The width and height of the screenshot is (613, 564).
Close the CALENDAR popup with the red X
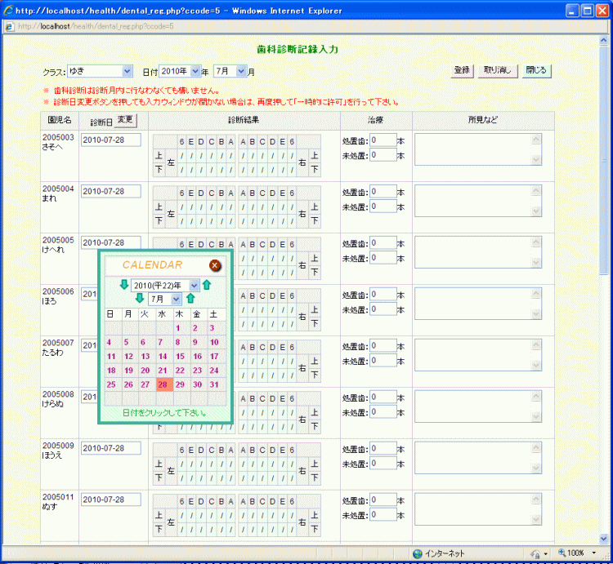click(x=214, y=265)
